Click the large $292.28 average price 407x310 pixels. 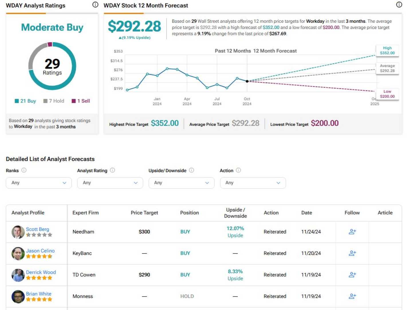point(134,26)
